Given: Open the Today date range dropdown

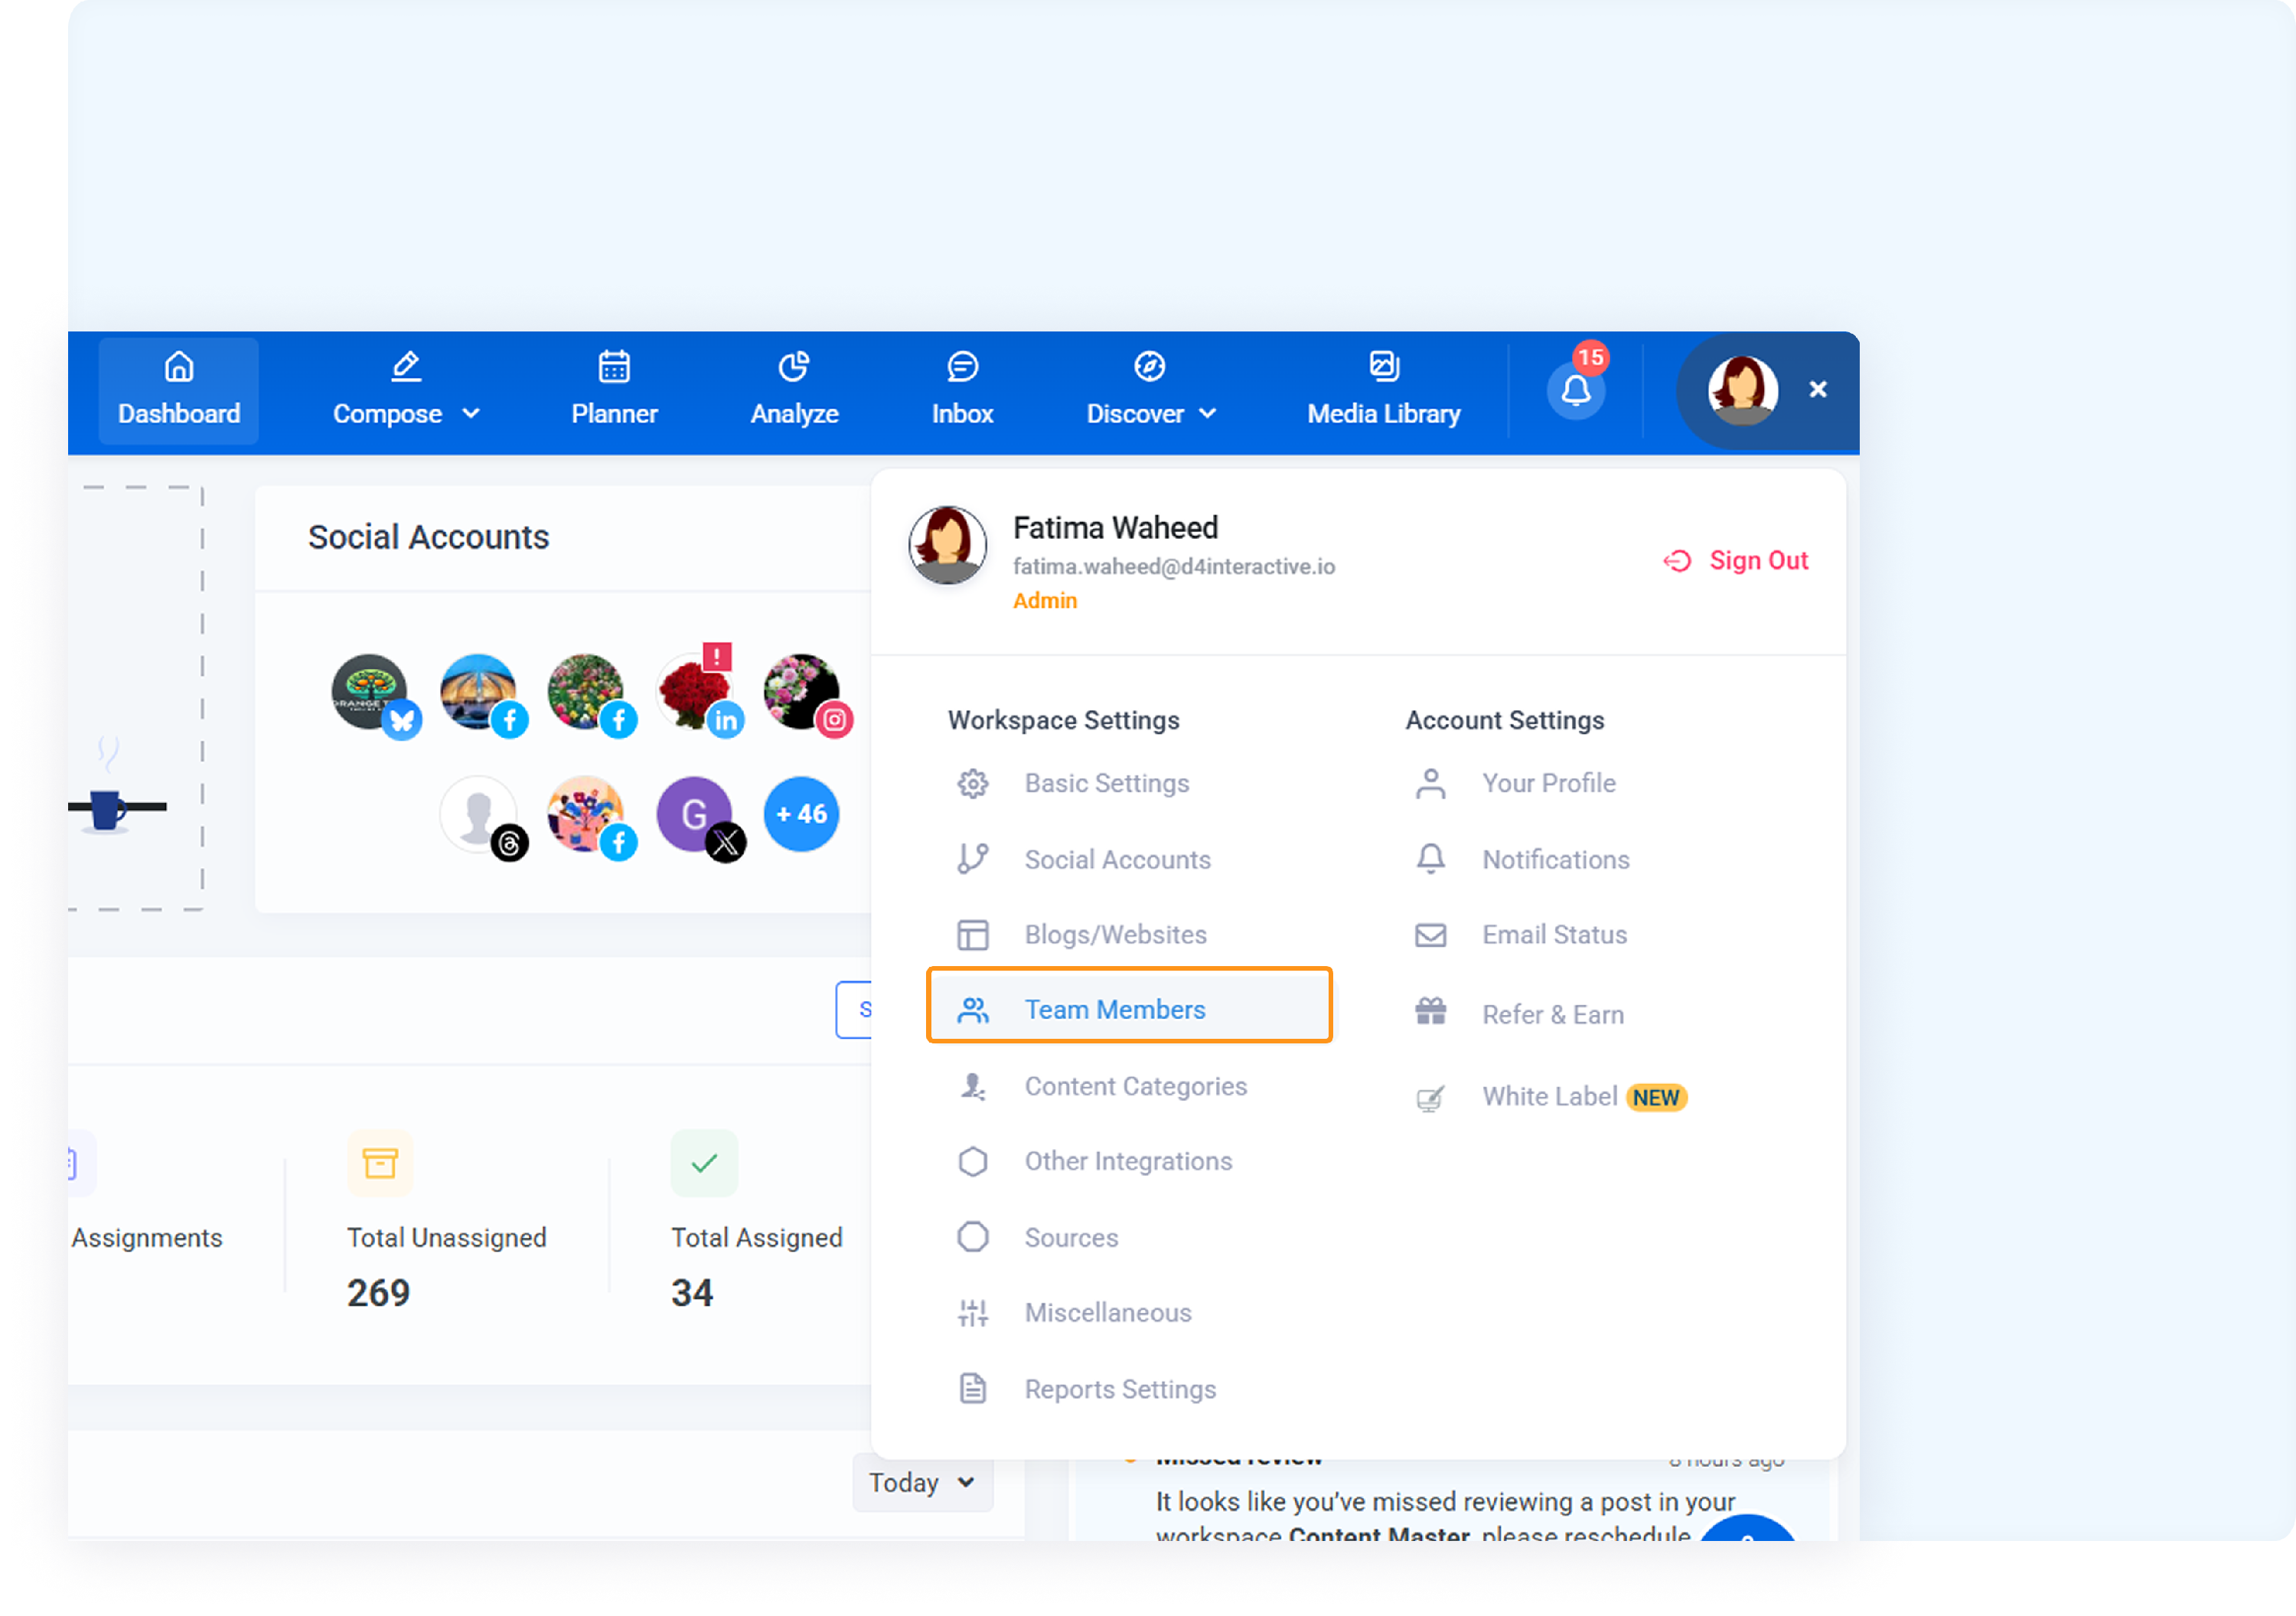Looking at the screenshot, I should 922,1482.
